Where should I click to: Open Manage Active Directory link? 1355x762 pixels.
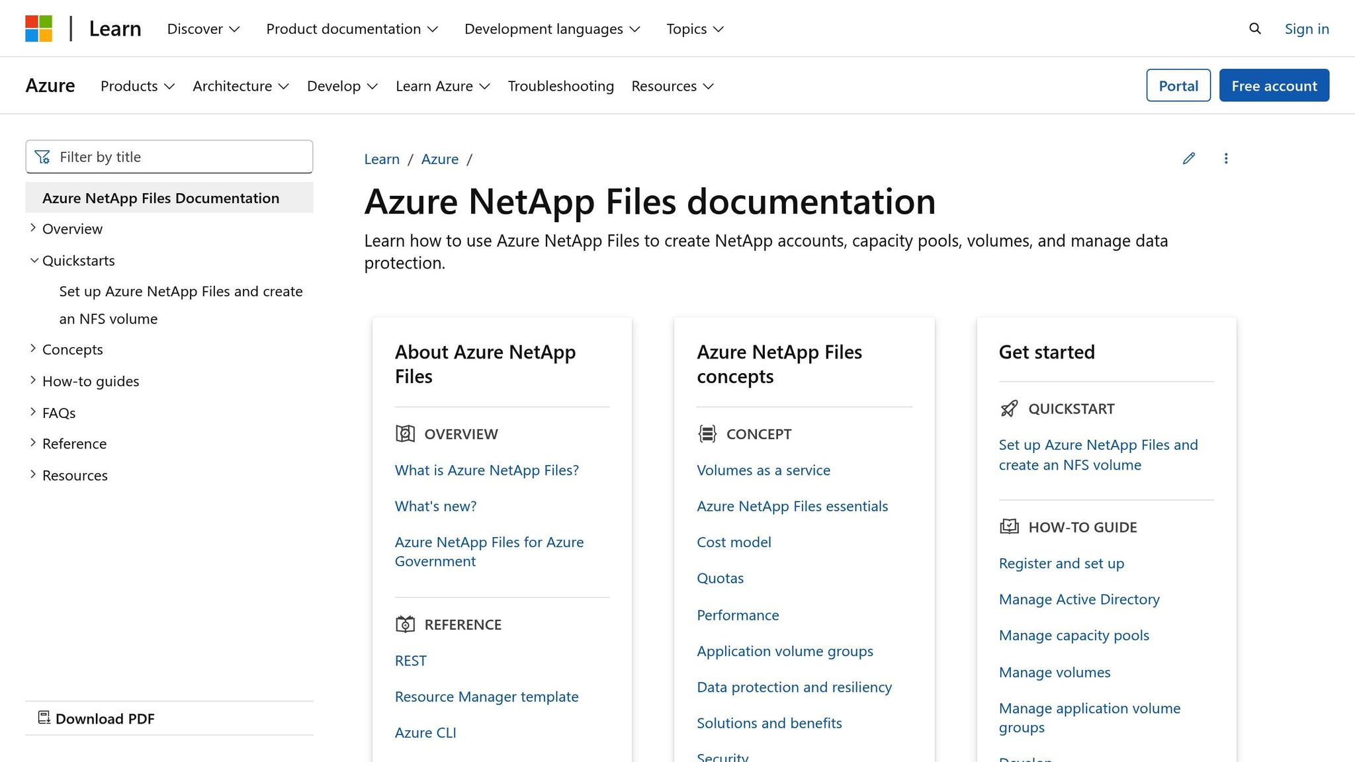pos(1079,599)
